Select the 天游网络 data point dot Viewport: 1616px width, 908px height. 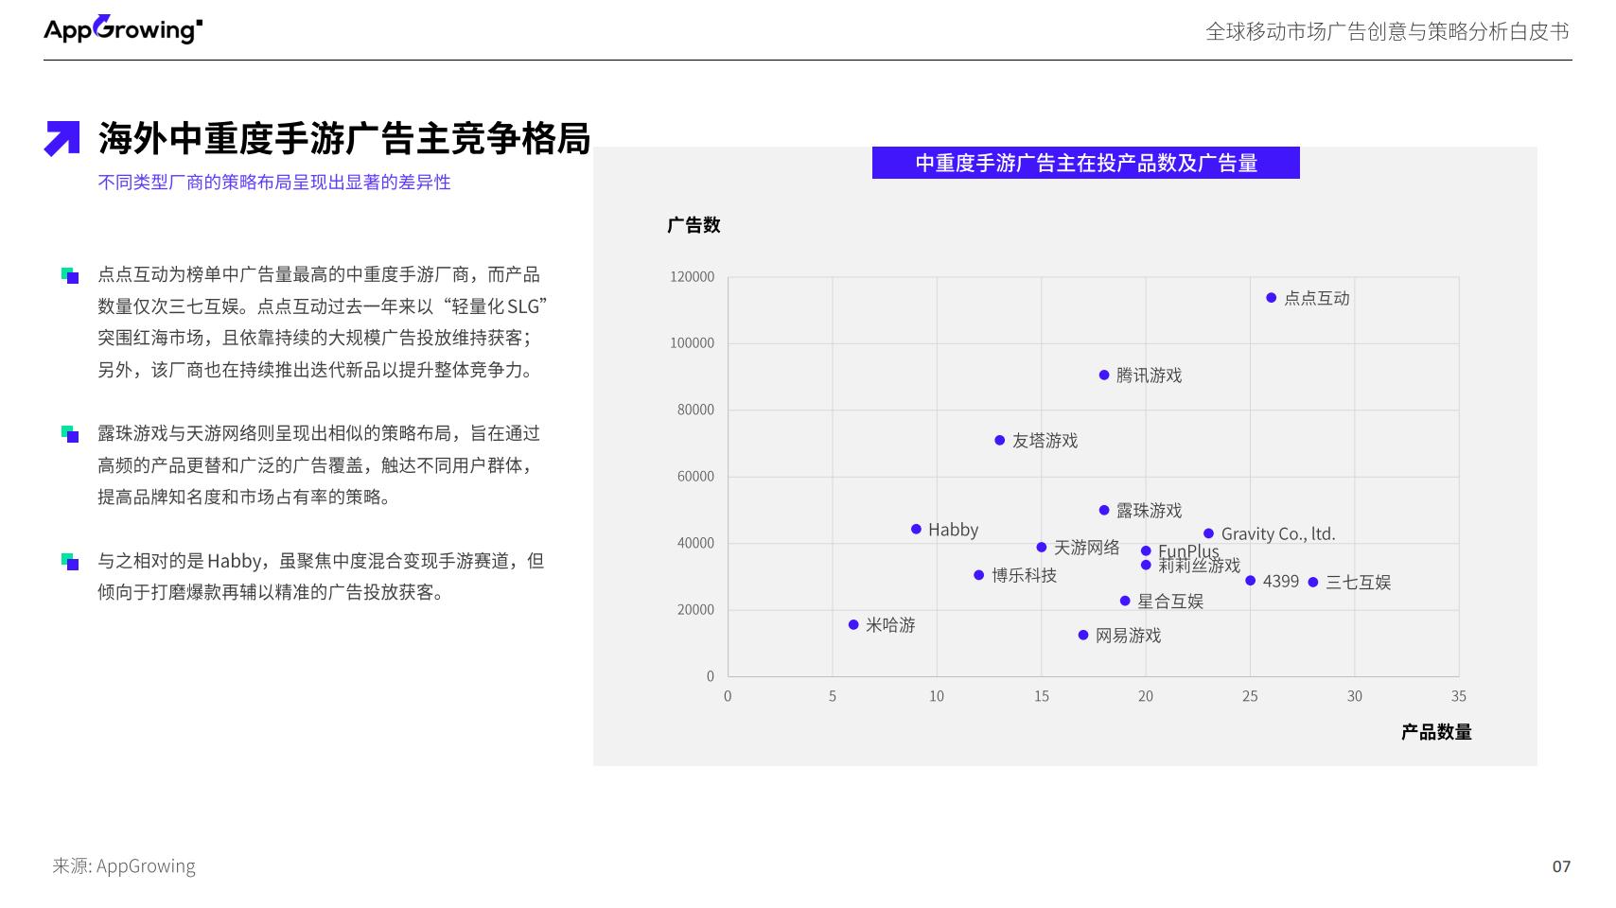(1042, 548)
